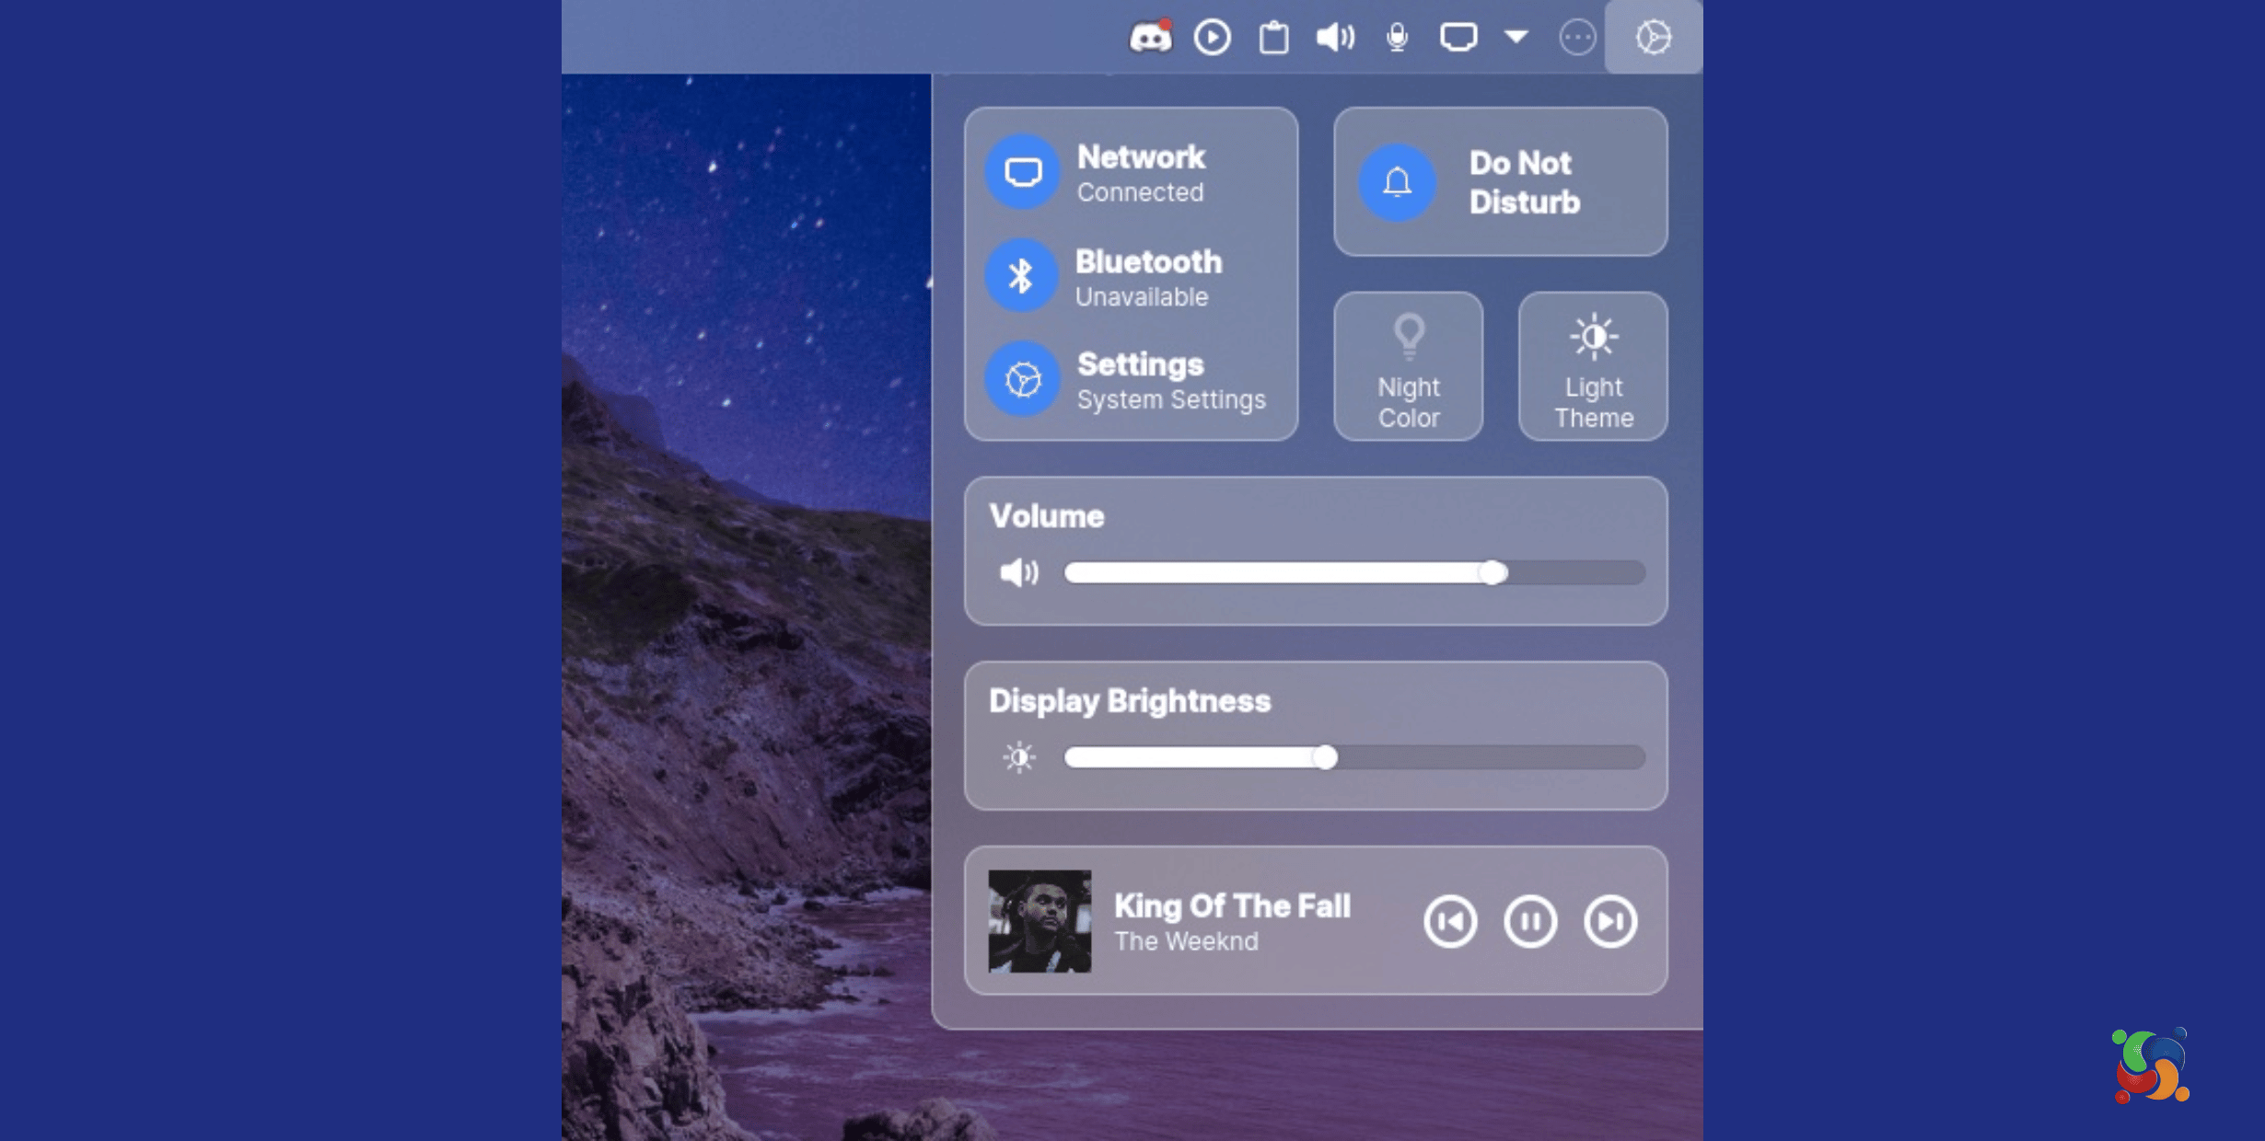Open the clipboard tray icon
2265x1141 pixels.
click(1273, 37)
